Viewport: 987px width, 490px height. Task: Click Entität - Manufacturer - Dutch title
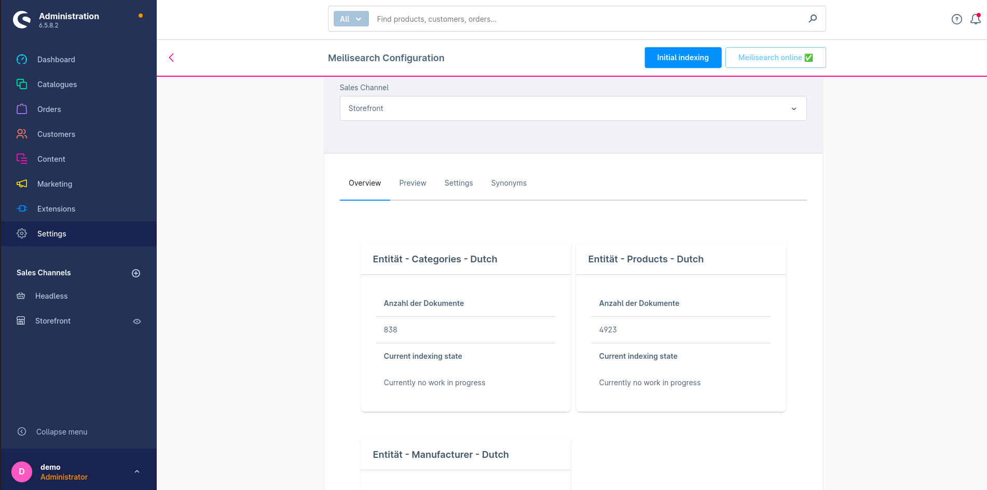441,455
